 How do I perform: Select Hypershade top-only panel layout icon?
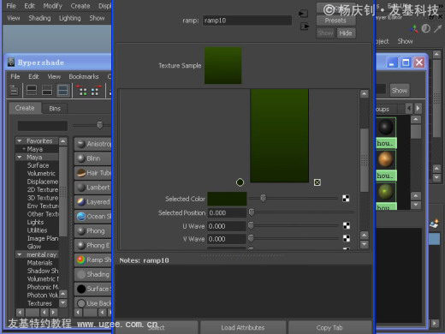click(32, 90)
